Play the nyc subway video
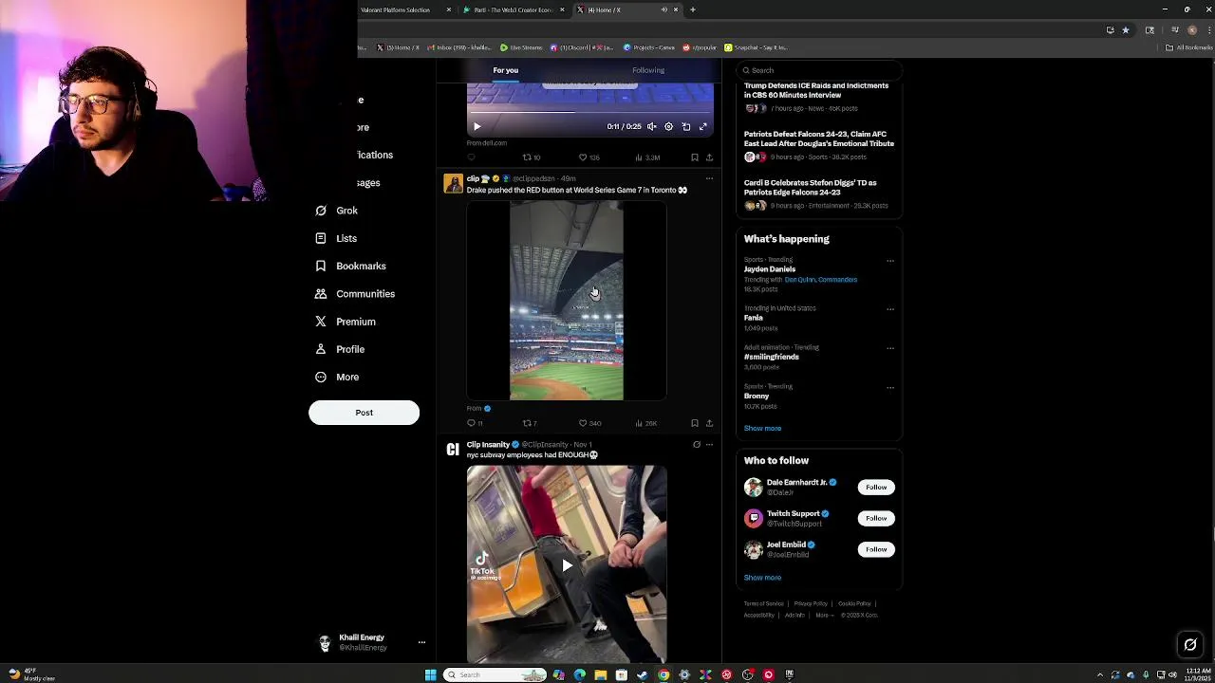The height and width of the screenshot is (683, 1215). [567, 564]
